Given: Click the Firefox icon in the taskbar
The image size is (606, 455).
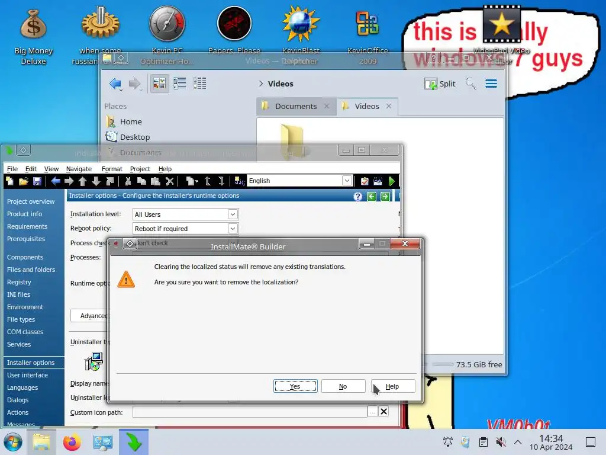Looking at the screenshot, I should coord(72,442).
